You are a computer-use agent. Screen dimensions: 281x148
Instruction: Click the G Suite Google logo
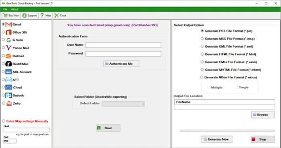click(8, 40)
